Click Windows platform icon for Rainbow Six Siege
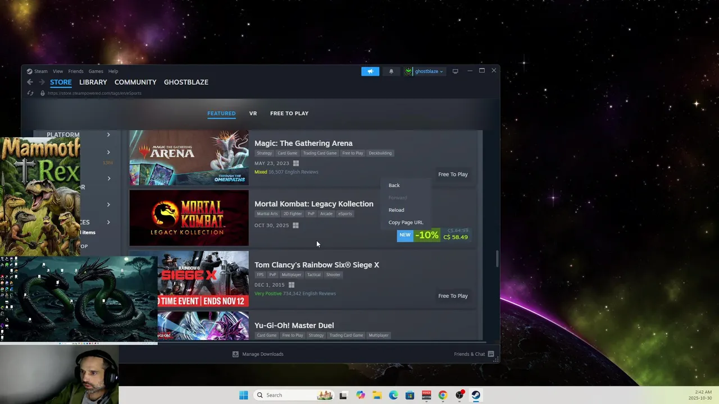This screenshot has width=719, height=404. (292, 285)
